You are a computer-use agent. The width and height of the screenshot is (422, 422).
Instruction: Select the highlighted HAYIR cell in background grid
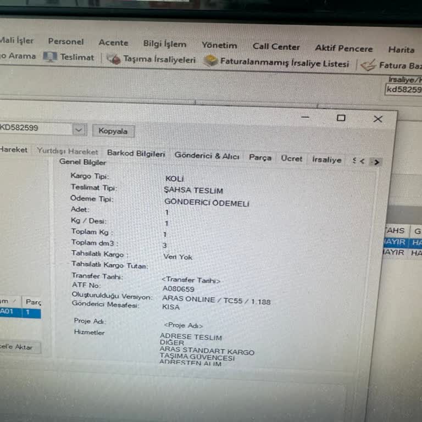pyautogui.click(x=395, y=242)
